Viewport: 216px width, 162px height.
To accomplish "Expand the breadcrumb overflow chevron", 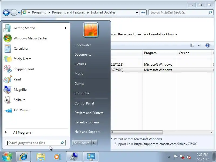I will click(29, 12).
